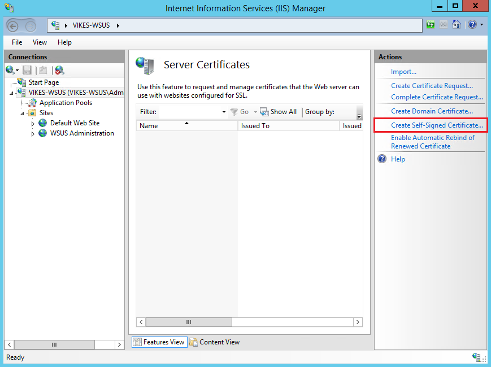Click the IIS icon in the address breadcrumb

(x=55, y=25)
